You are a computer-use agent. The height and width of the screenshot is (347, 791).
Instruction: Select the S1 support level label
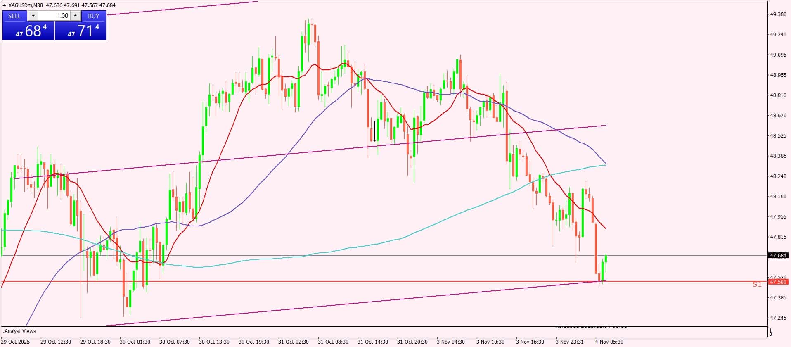(x=757, y=284)
